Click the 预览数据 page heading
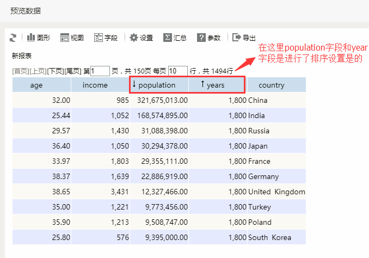 [26, 11]
